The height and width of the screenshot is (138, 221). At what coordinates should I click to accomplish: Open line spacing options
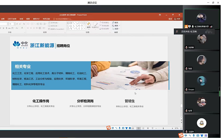(x=45, y=24)
